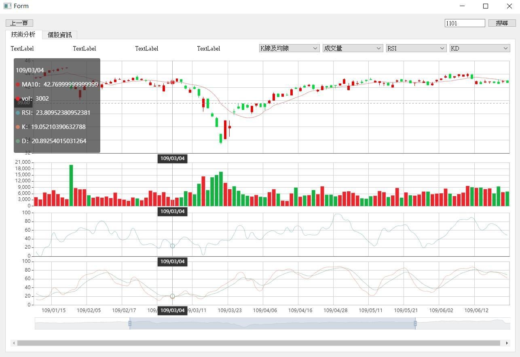Click the 上一頁 back button
This screenshot has height=357, width=520.
coord(19,23)
